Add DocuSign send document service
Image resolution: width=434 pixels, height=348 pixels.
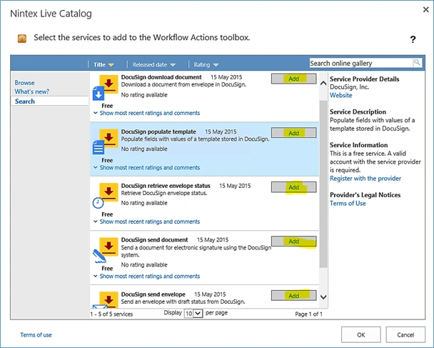pos(293,242)
